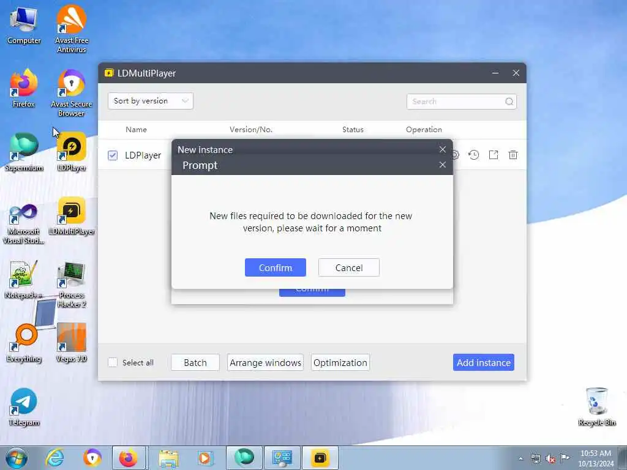Image resolution: width=627 pixels, height=470 pixels.
Task: Minimize the LDMultiPlayer window
Action: [495, 73]
